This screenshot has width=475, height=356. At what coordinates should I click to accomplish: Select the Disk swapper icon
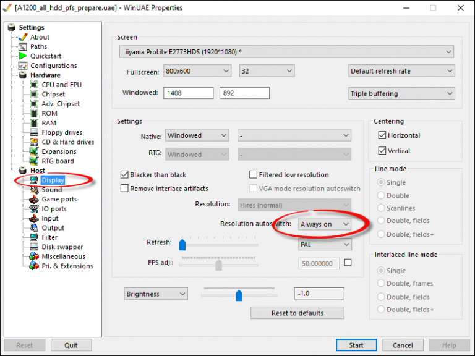(34, 247)
